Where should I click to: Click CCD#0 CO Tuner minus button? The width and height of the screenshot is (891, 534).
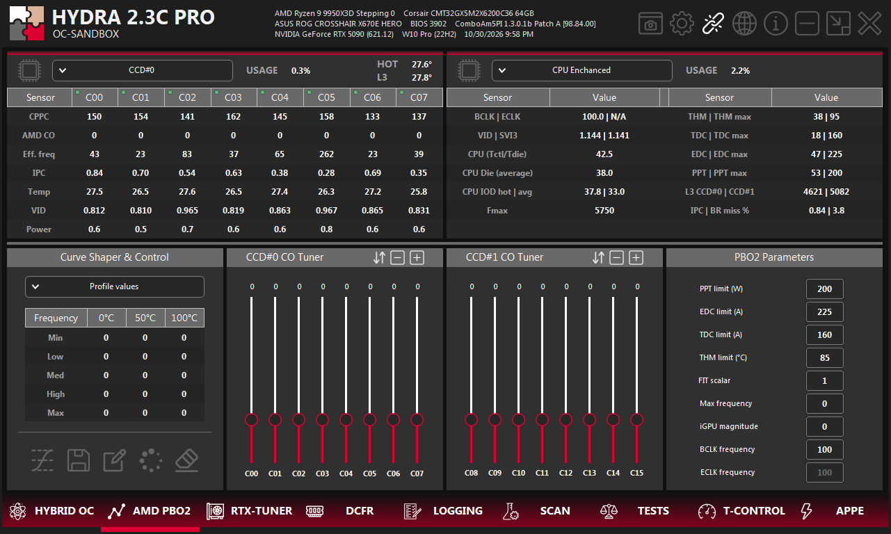(x=398, y=258)
